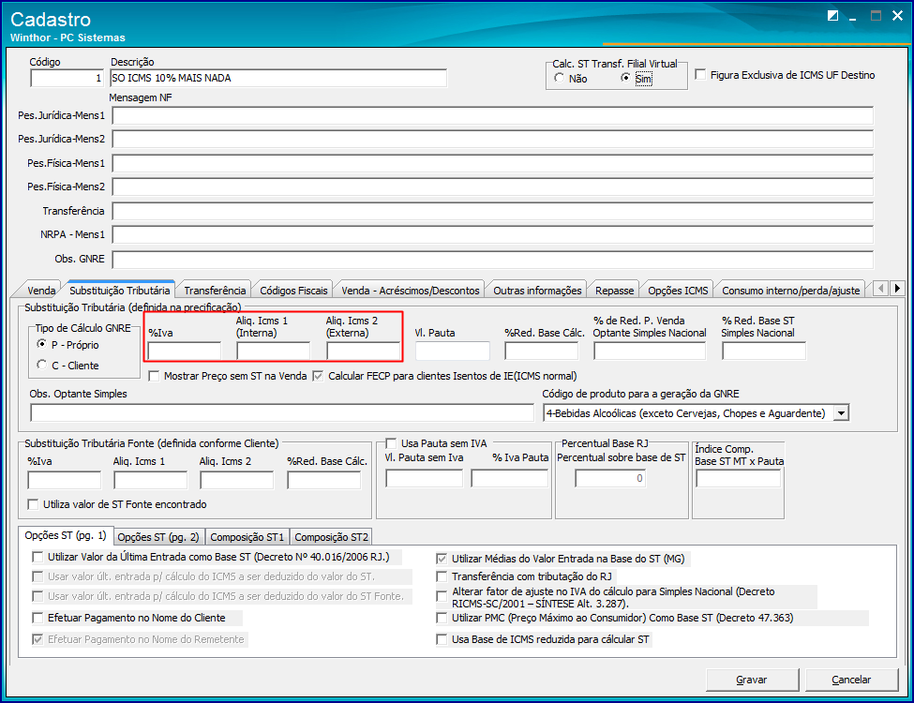Select Não for Calc. ST Transf. Filial Virtual
Image resolution: width=914 pixels, height=703 pixels.
tap(560, 78)
